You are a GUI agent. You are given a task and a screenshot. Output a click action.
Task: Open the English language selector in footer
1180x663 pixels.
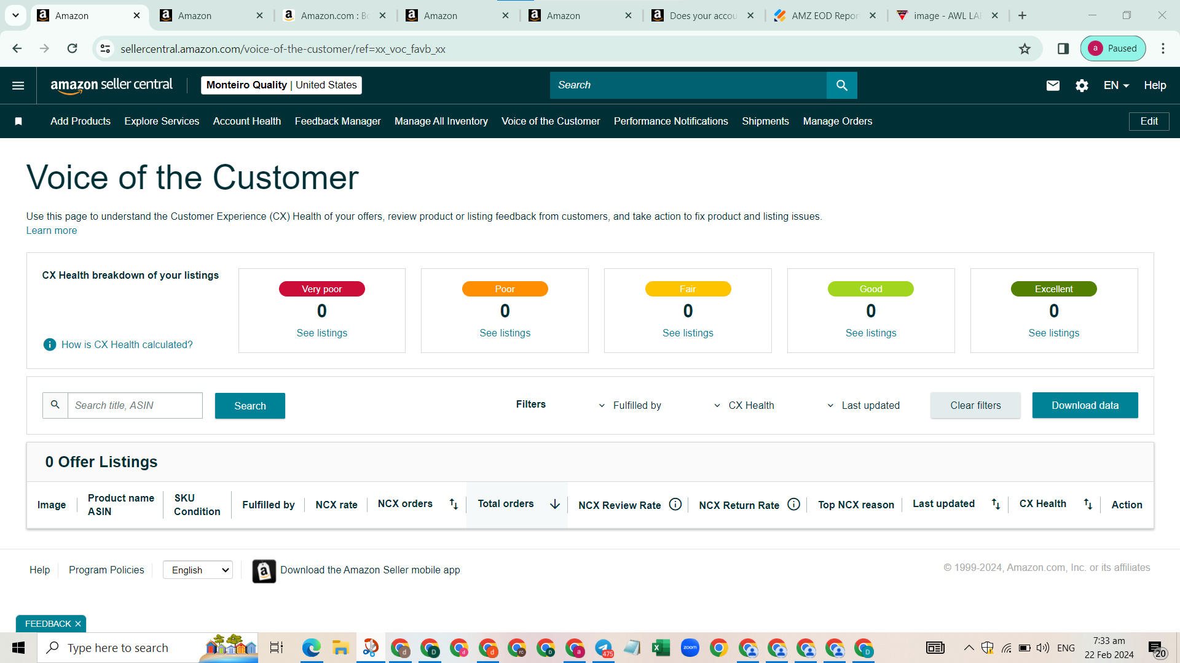198,570
